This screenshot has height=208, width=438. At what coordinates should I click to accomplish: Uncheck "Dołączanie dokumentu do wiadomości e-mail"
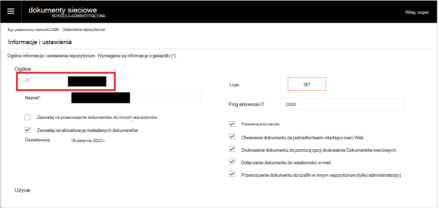232,161
